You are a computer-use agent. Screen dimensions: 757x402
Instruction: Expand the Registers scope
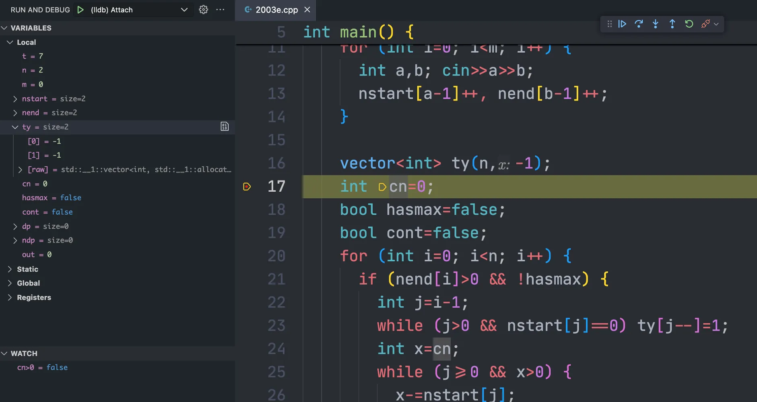(10, 297)
